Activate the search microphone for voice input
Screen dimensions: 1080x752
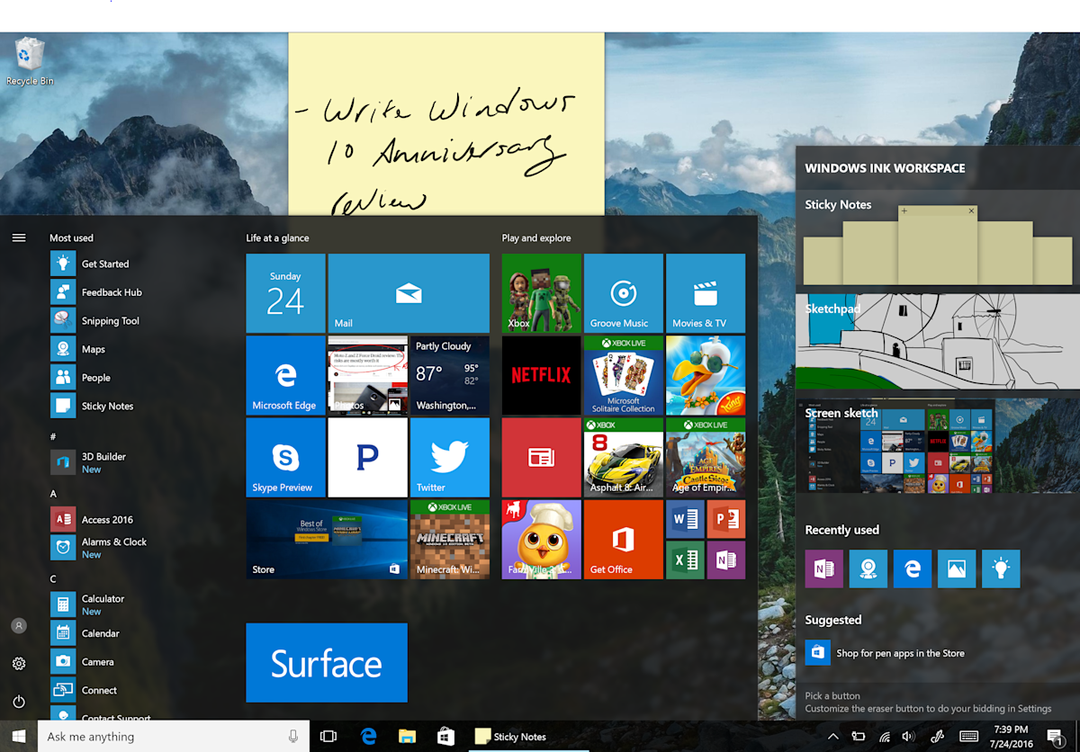click(x=293, y=736)
